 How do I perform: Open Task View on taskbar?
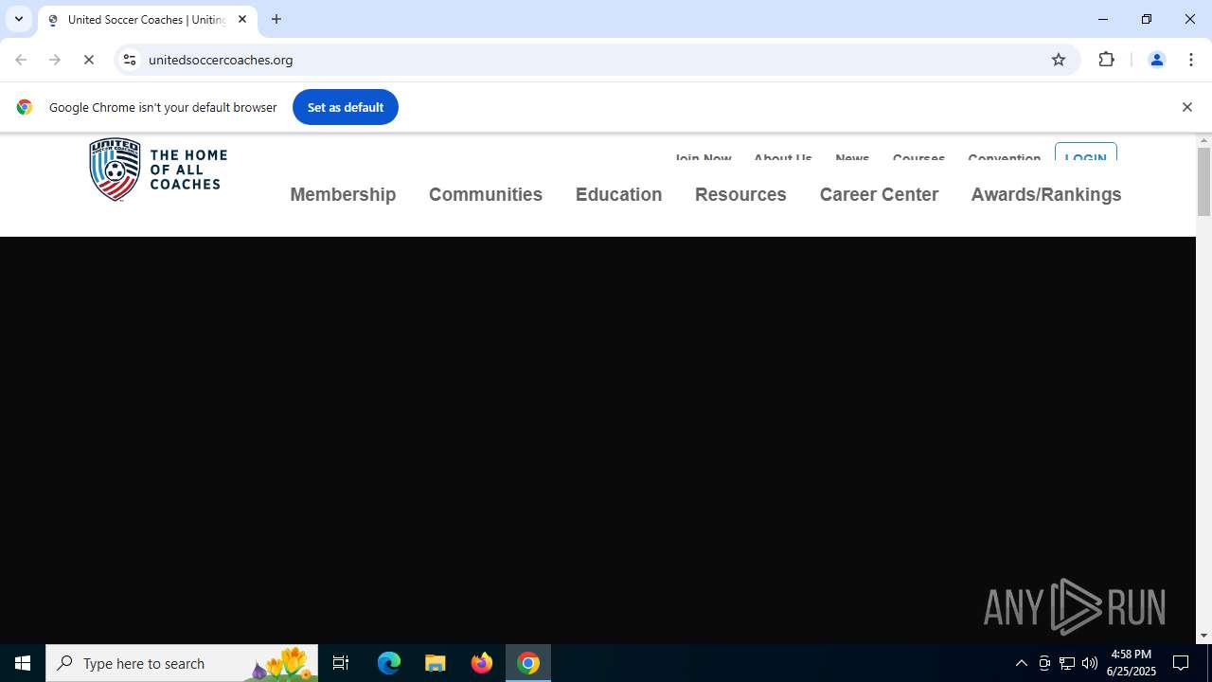coord(341,663)
